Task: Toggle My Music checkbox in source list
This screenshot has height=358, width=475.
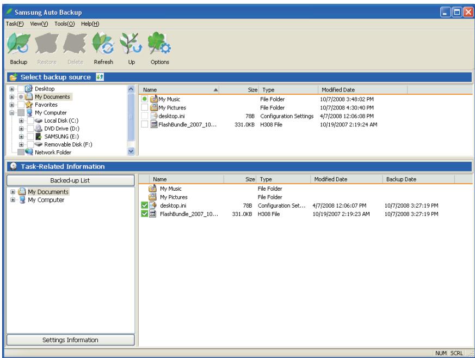Action: pyautogui.click(x=145, y=99)
